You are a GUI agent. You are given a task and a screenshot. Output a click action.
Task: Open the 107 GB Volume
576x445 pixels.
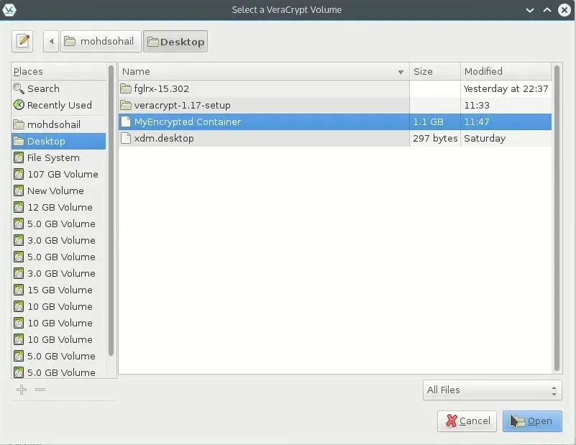coord(59,174)
